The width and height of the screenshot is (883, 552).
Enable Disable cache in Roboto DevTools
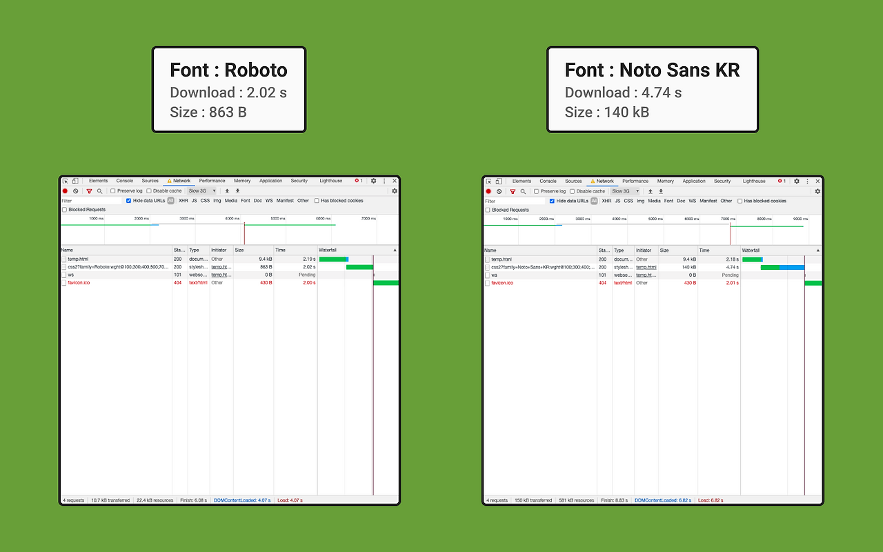[149, 191]
